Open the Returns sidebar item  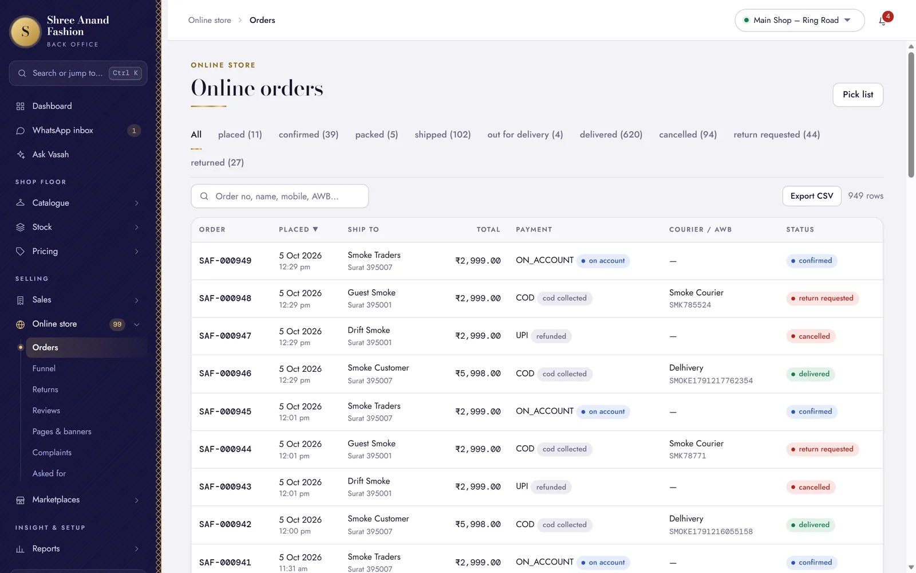tap(45, 390)
